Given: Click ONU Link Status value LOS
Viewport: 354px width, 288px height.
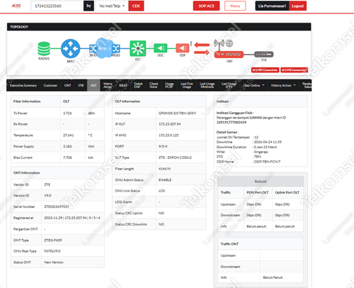Looking at the screenshot, I should [x=162, y=191].
